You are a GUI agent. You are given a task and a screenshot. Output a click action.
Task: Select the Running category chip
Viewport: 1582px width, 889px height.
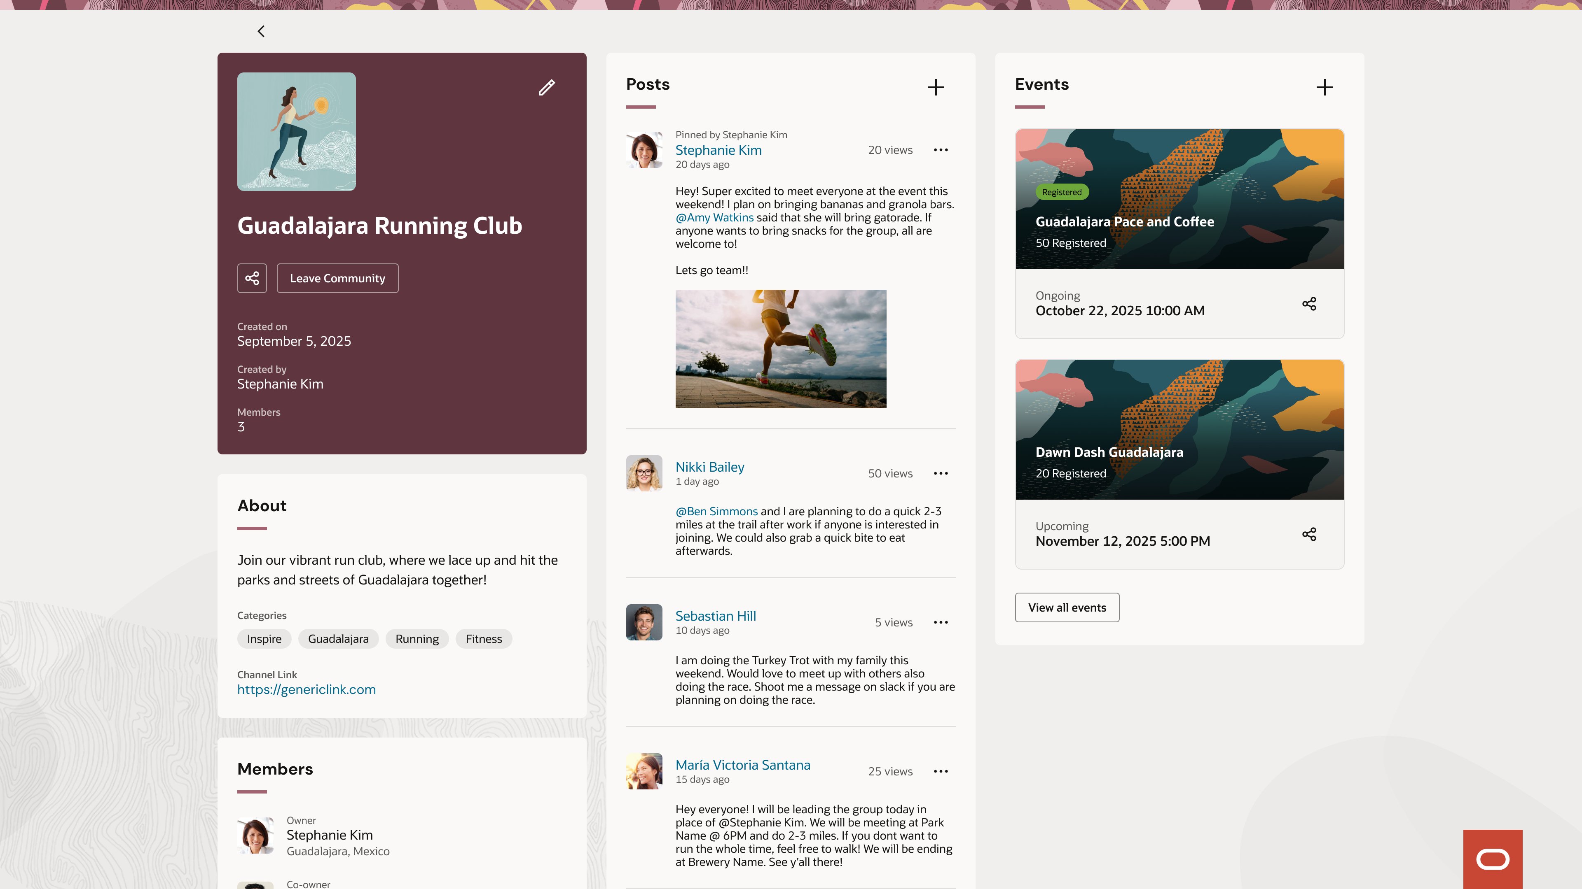point(417,639)
